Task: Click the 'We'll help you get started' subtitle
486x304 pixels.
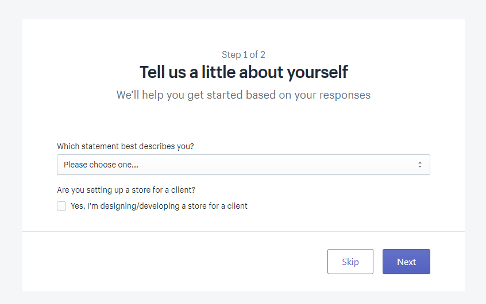Action: pyautogui.click(x=243, y=95)
